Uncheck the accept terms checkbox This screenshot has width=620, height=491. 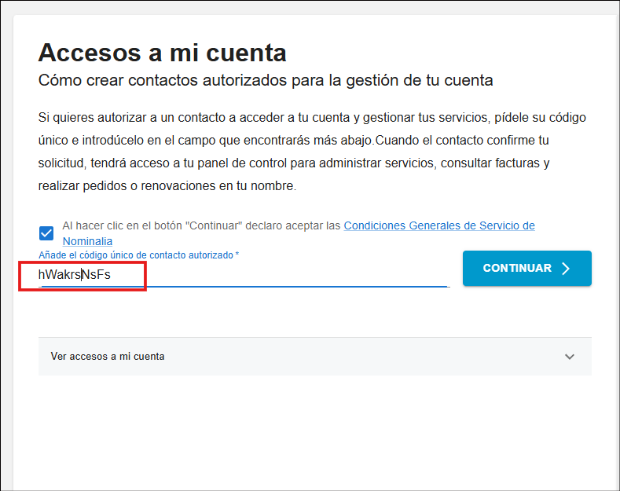46,233
